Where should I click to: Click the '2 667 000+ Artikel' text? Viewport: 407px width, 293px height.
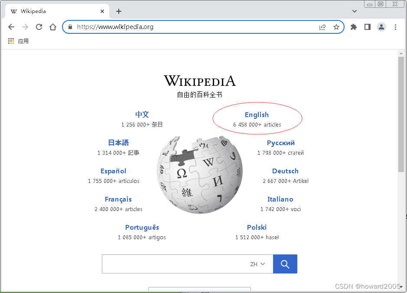pos(286,181)
